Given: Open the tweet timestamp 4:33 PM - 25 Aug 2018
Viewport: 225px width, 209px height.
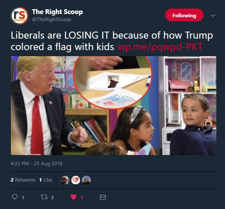Looking at the screenshot, I should [x=36, y=163].
